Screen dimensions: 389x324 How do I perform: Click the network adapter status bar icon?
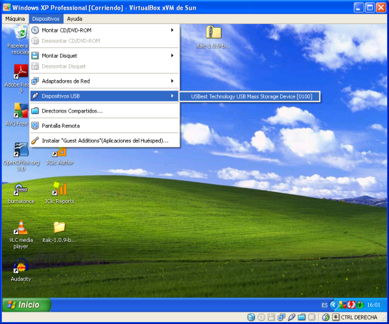[x=281, y=318]
